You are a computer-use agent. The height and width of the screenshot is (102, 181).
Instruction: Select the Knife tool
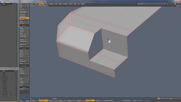(24, 69)
